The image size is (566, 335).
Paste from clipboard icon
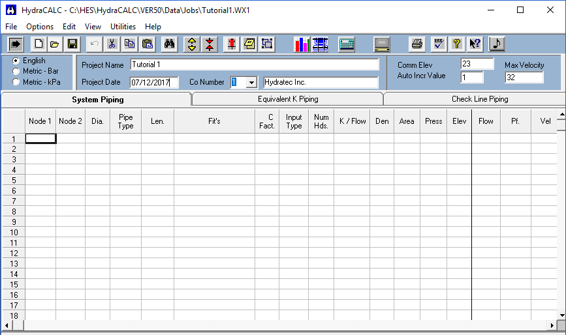pyautogui.click(x=148, y=44)
